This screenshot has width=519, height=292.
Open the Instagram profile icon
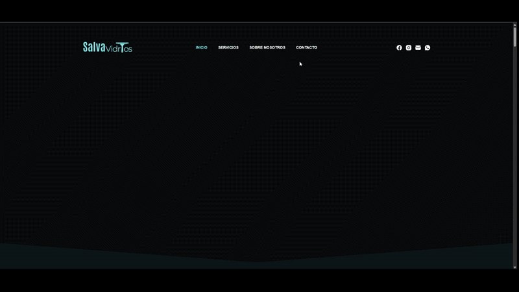point(409,47)
